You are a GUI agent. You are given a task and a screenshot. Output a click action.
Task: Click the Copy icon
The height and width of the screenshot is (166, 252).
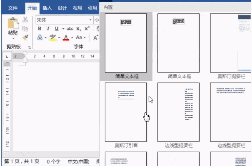[x=25, y=29]
